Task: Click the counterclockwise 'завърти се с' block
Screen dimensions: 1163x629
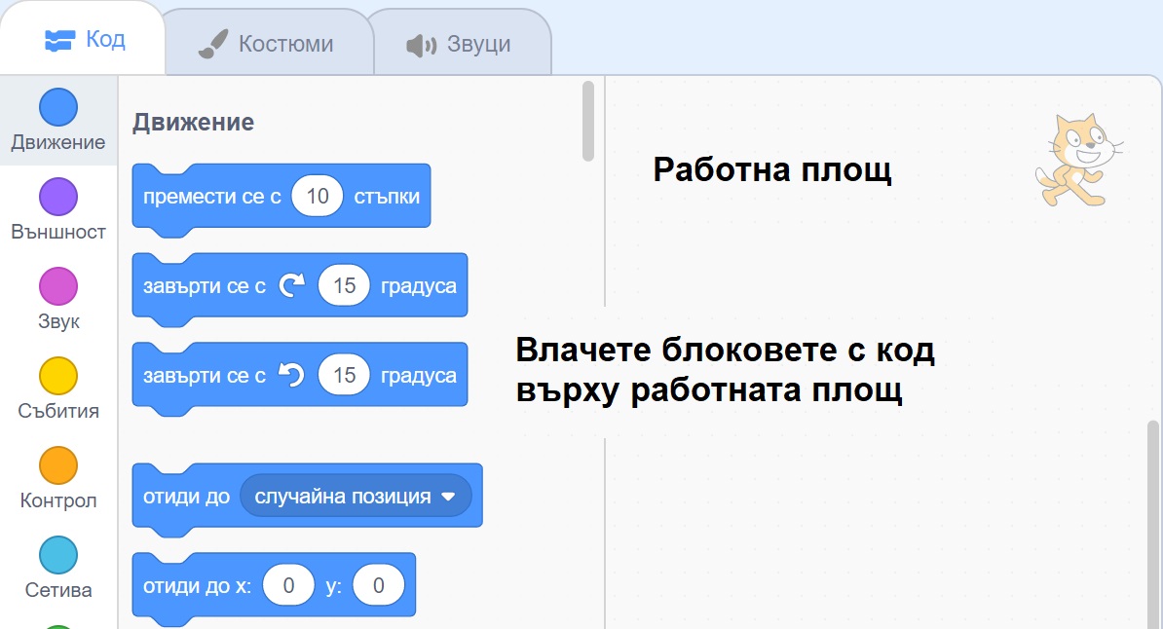Action: (300, 378)
